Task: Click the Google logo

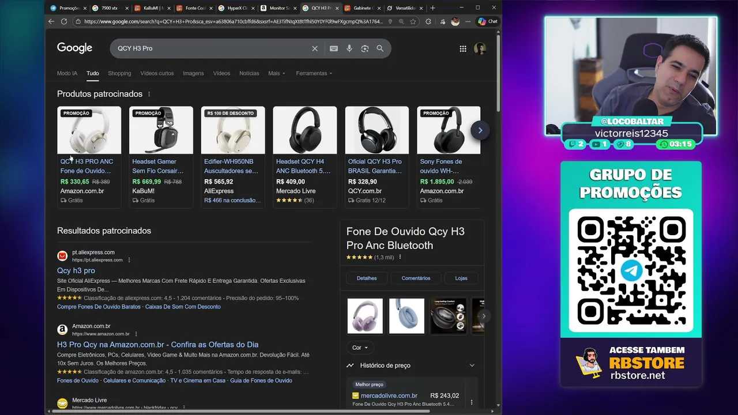Action: (74, 48)
